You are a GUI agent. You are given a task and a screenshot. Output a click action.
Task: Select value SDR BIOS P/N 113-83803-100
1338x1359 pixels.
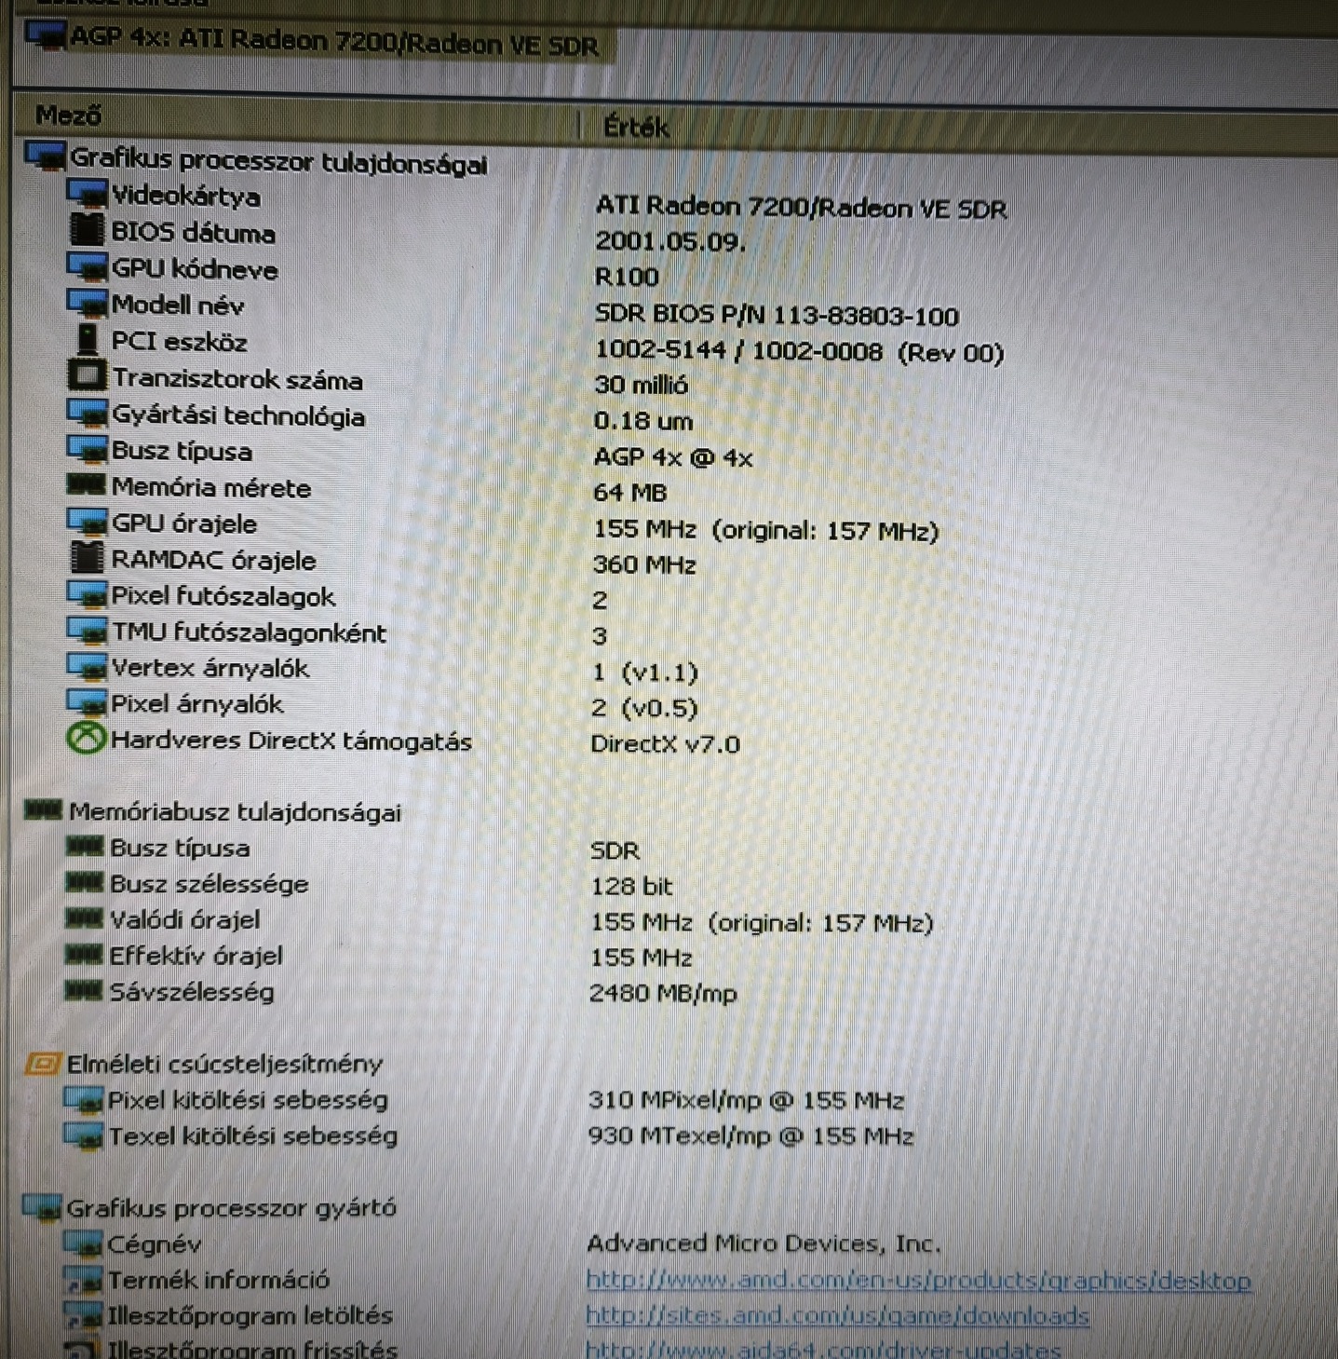[777, 315]
